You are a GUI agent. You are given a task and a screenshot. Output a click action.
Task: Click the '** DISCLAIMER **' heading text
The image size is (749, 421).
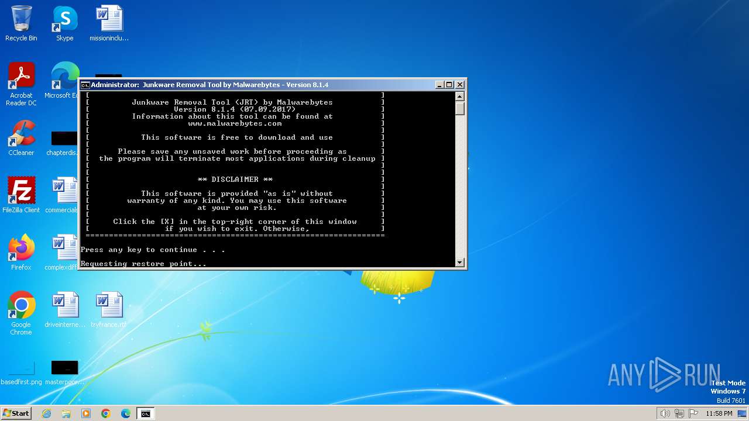pyautogui.click(x=235, y=180)
